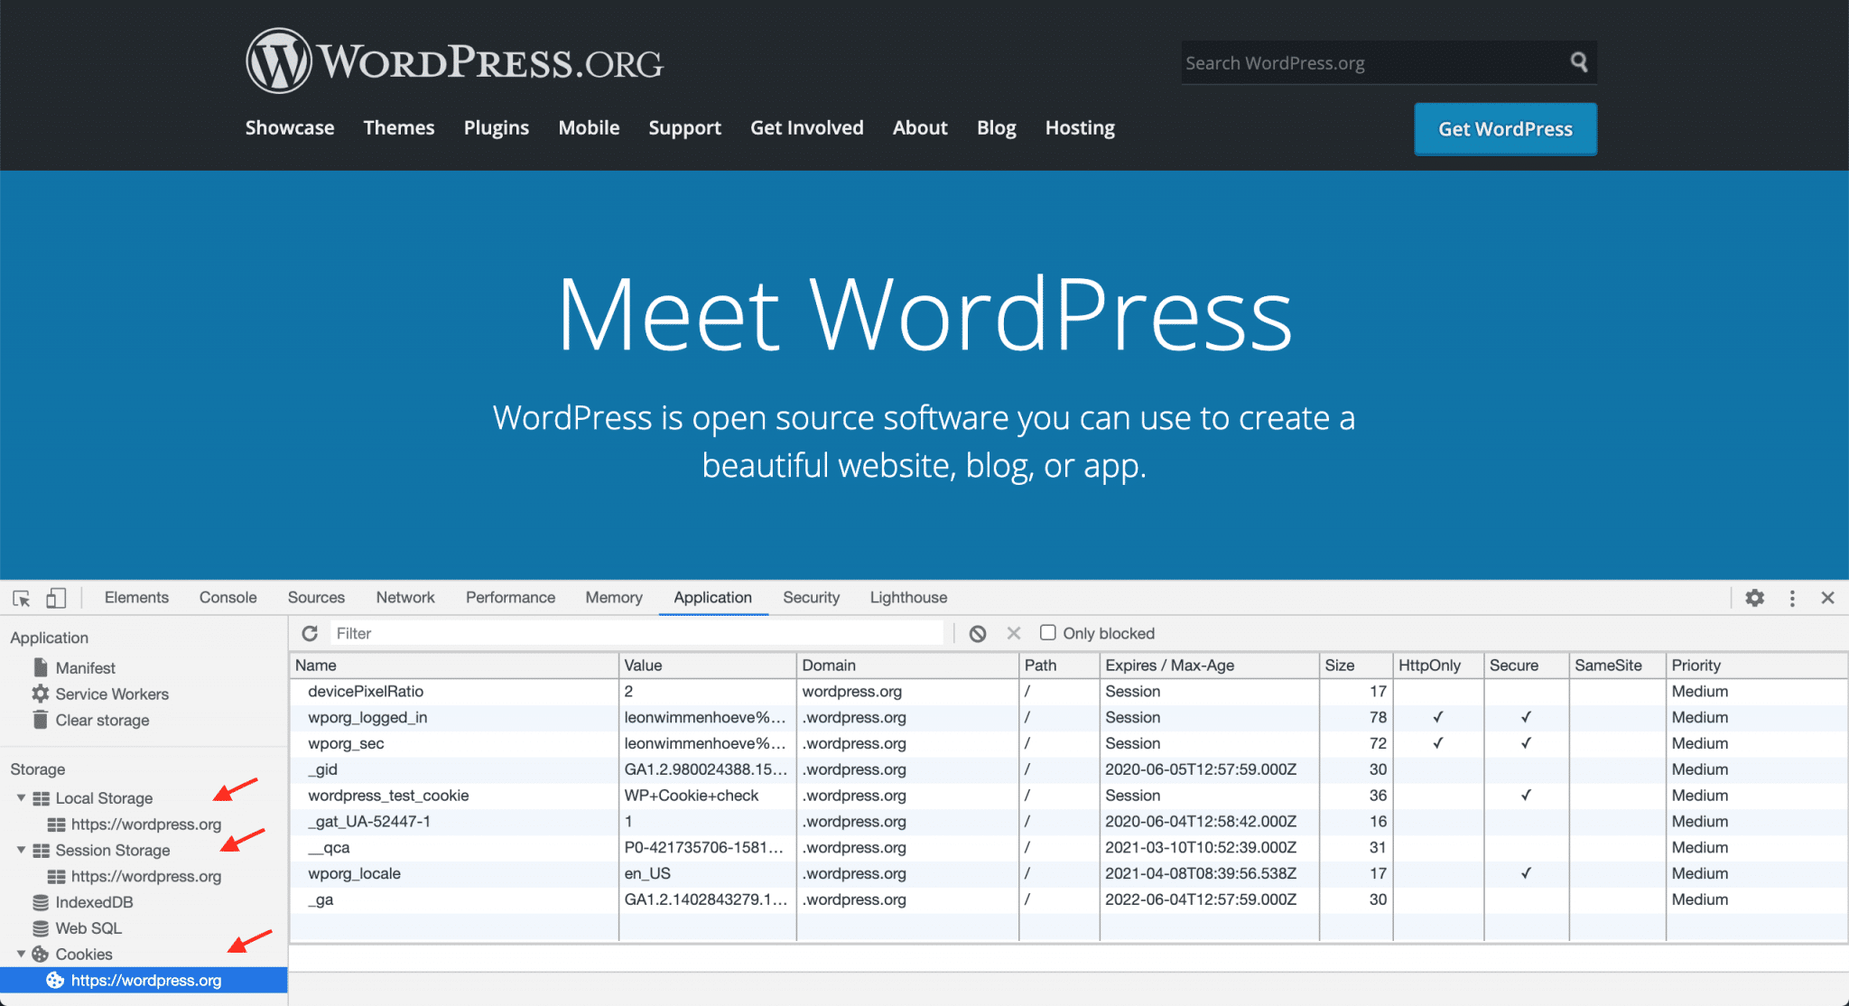Sort cookies by Secure column header
This screenshot has width=1849, height=1006.
pyautogui.click(x=1527, y=666)
